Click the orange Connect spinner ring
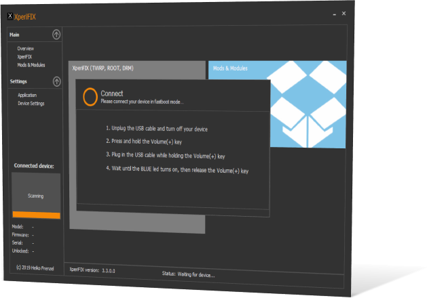 (90, 97)
